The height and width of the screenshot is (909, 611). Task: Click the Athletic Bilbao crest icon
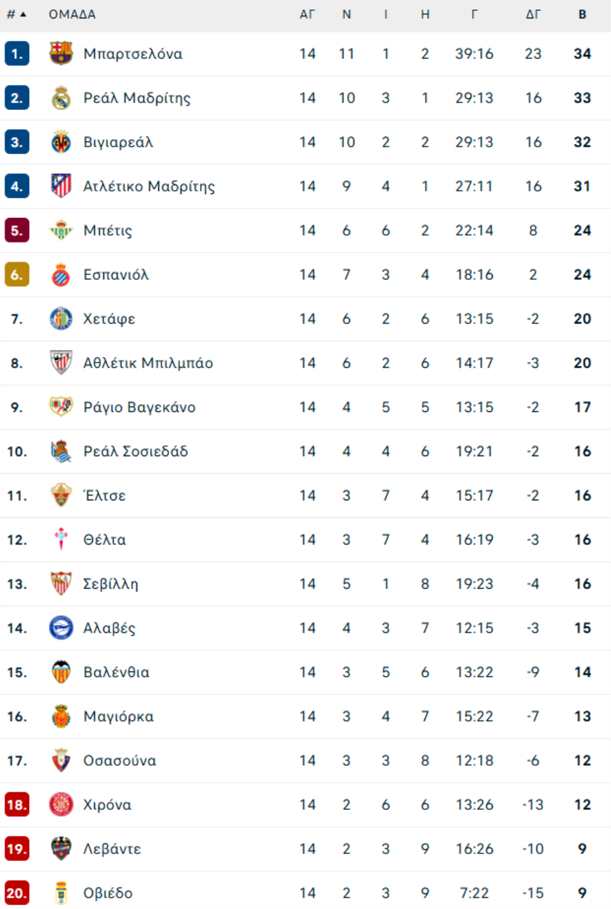[x=61, y=363]
